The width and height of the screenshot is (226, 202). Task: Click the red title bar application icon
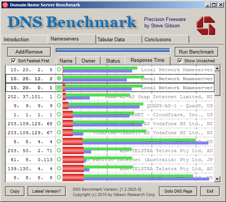5,5
